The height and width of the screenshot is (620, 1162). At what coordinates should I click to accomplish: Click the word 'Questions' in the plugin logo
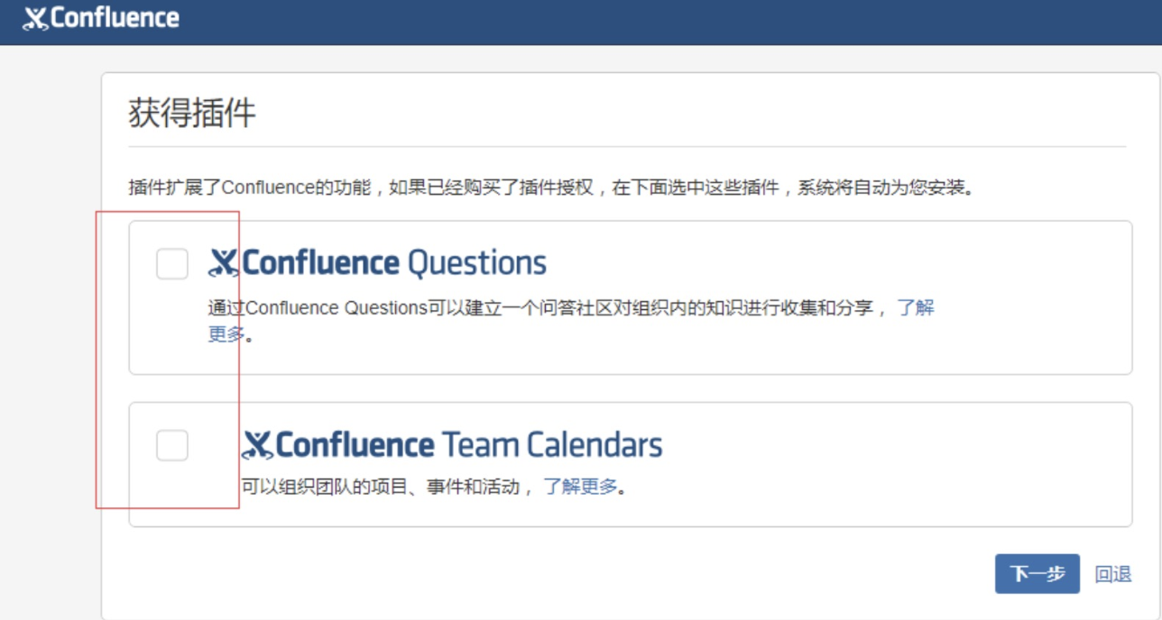click(x=476, y=263)
